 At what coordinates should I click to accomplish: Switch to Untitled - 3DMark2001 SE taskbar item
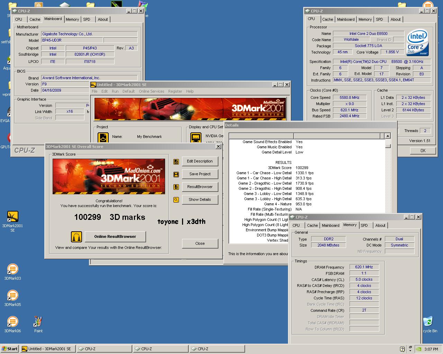click(x=48, y=349)
